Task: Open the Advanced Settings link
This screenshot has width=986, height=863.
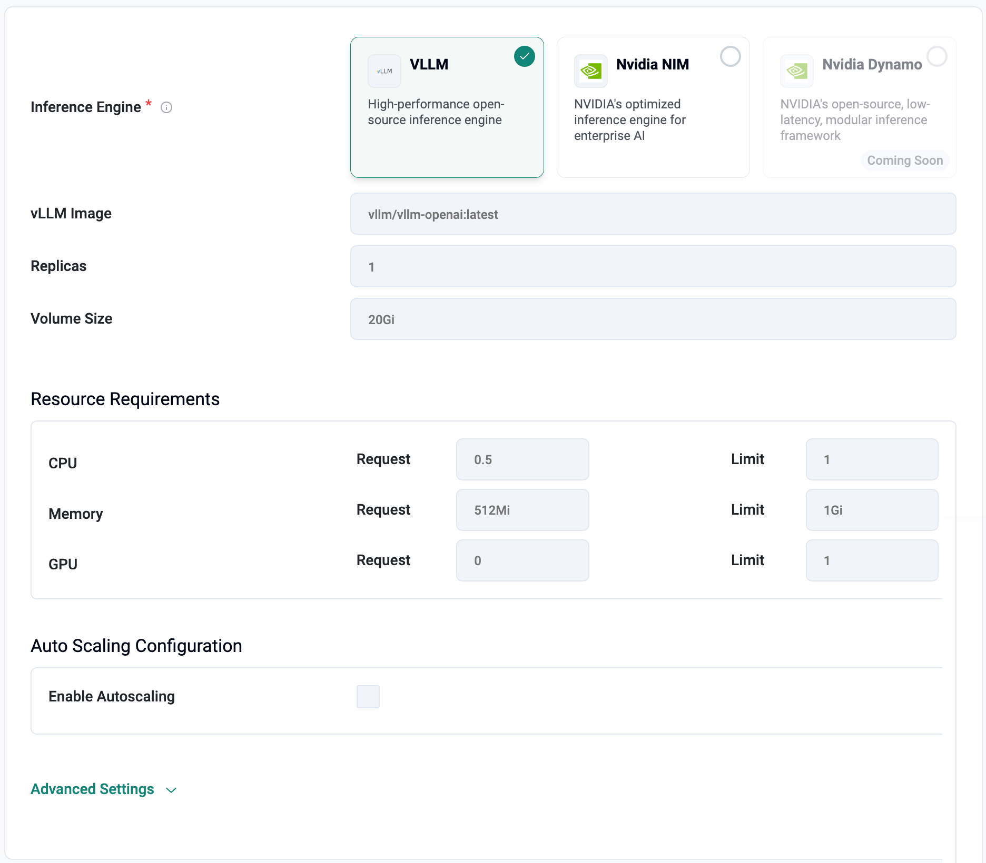Action: pos(93,789)
